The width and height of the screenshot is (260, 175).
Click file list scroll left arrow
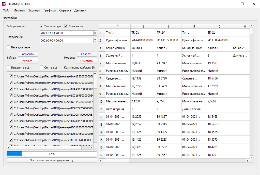(8, 147)
